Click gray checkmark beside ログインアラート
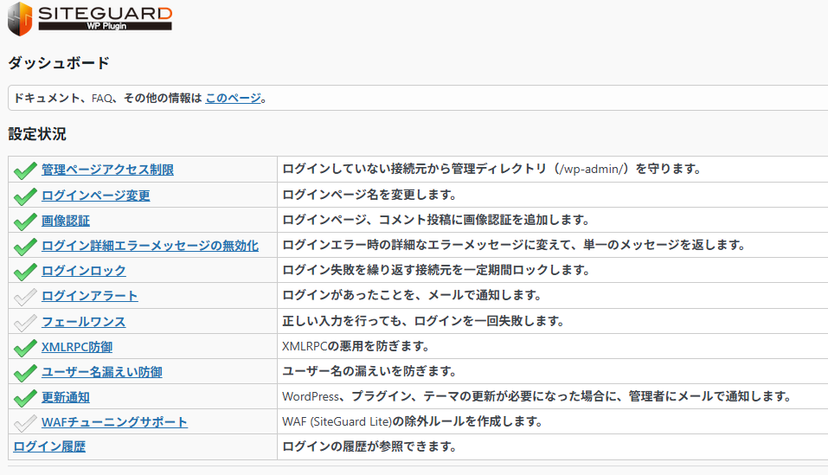This screenshot has width=828, height=475. (x=25, y=296)
